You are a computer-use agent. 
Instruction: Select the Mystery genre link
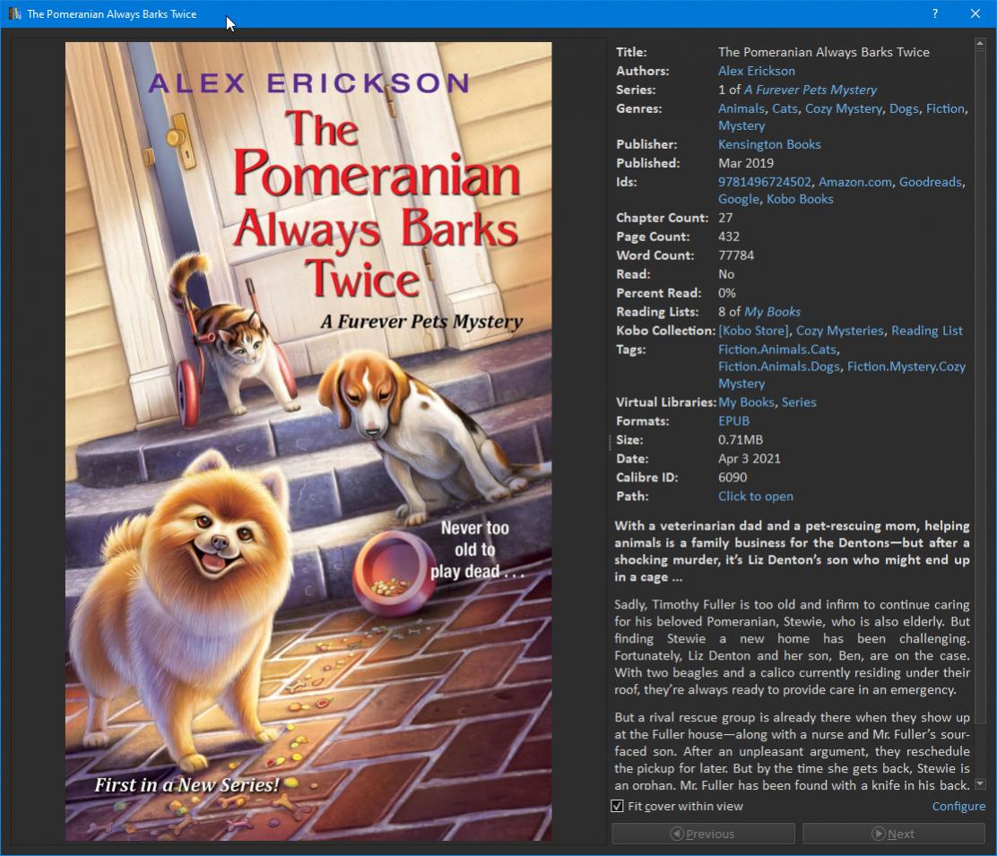point(741,125)
